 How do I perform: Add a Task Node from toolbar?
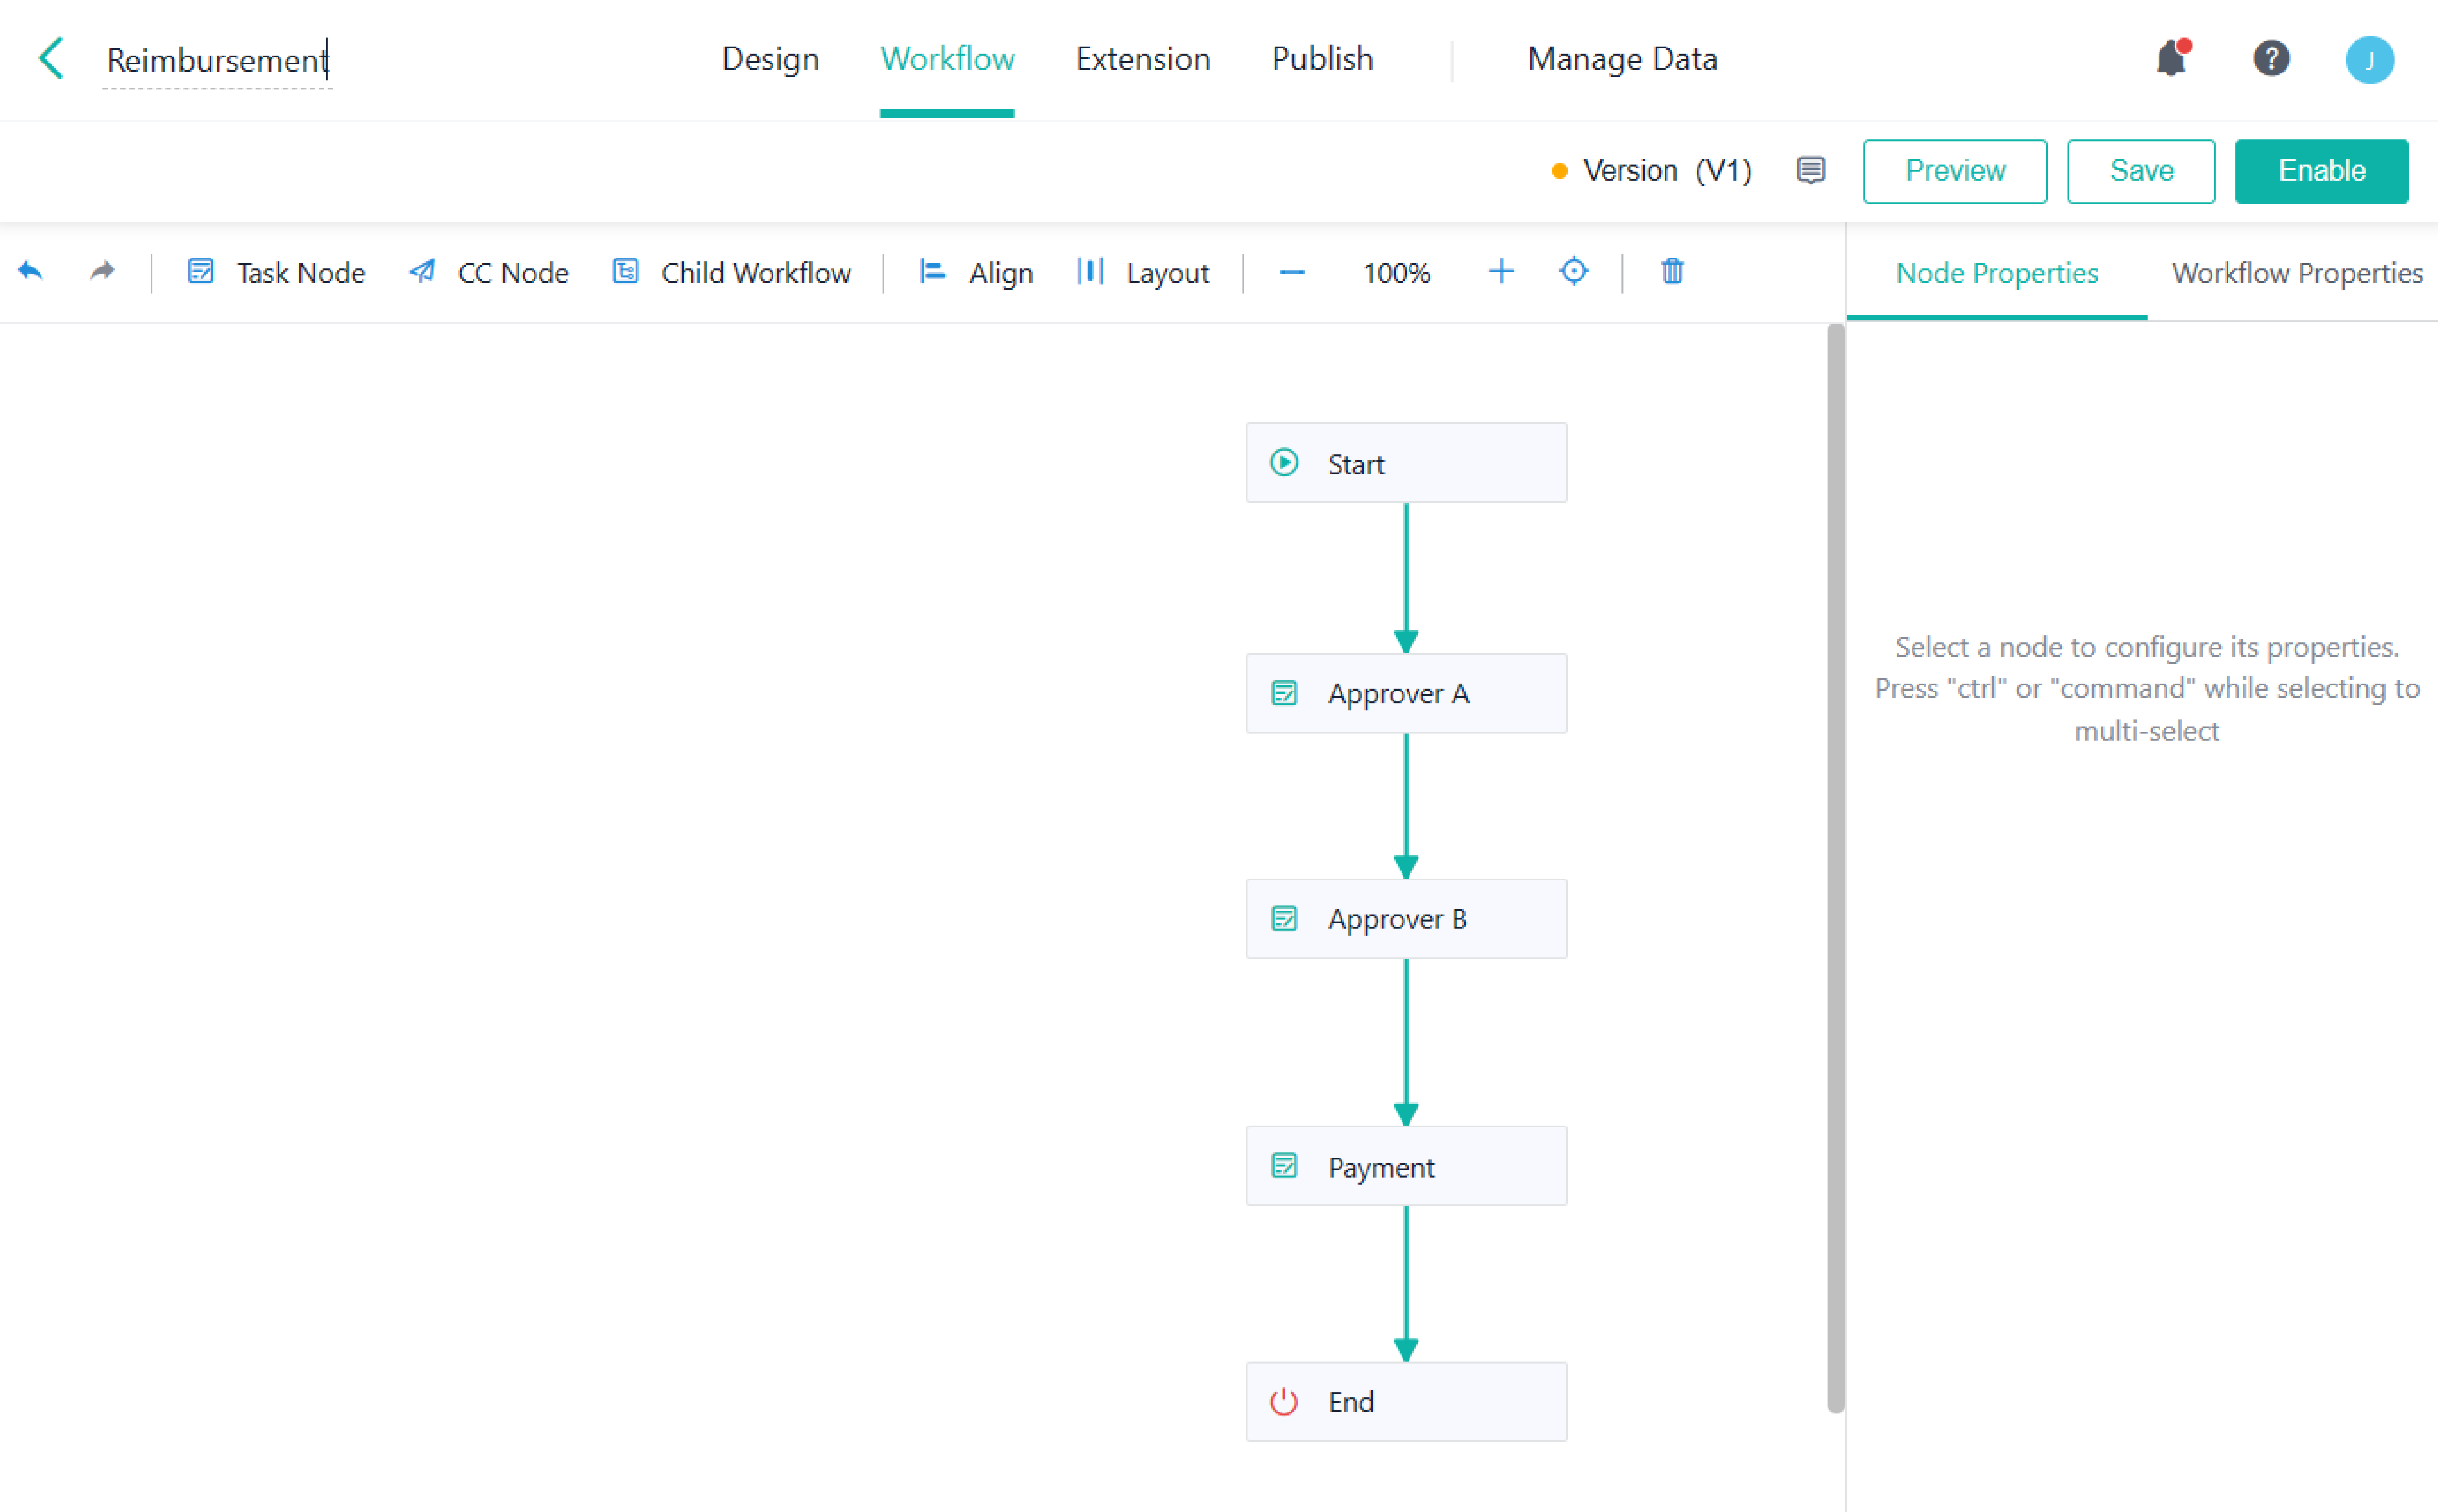coord(276,272)
